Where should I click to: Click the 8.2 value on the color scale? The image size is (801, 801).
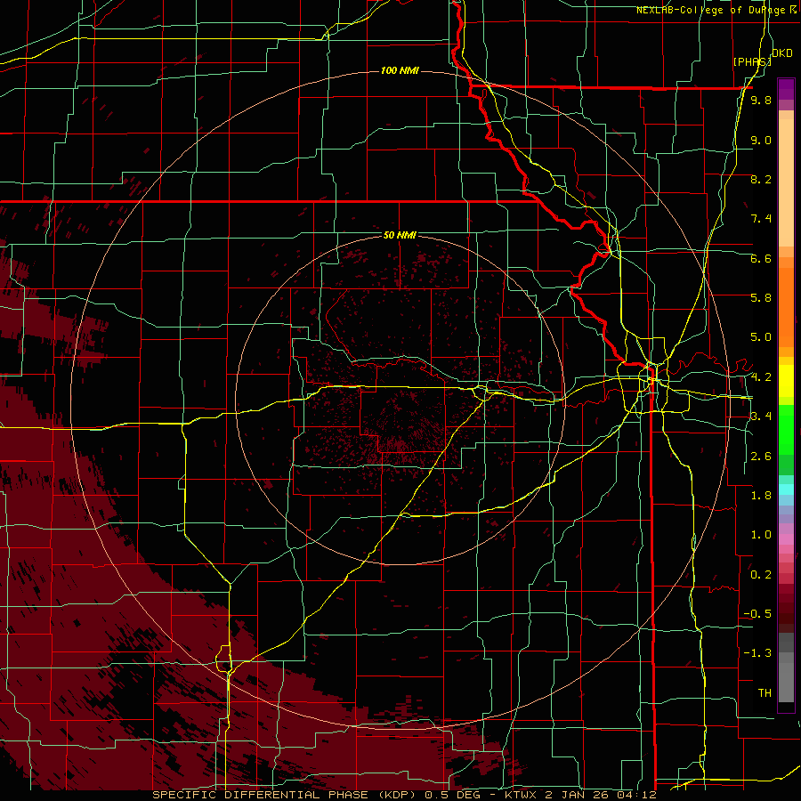coord(761,179)
